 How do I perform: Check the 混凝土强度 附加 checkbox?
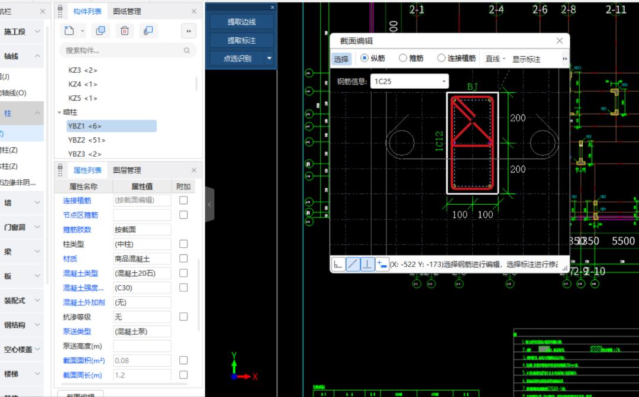pos(183,288)
